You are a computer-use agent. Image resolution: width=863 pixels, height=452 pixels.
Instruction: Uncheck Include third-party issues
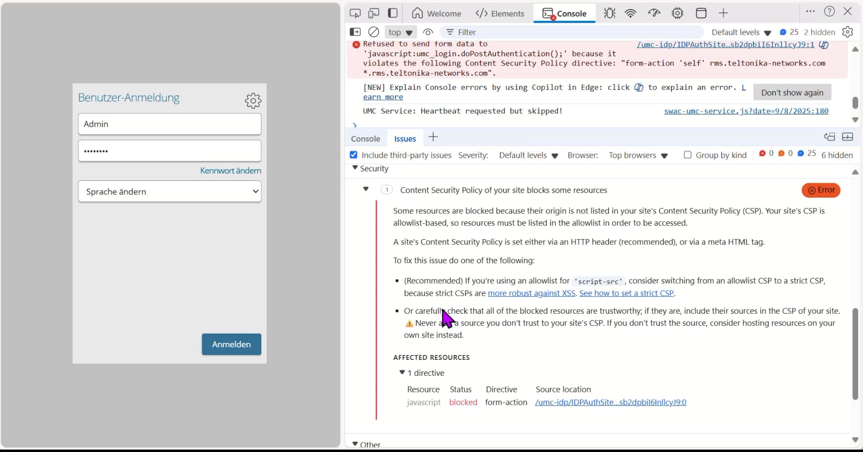tap(353, 155)
